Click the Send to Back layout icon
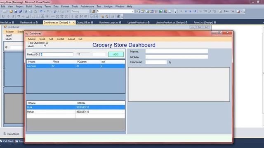264x148 pixels. (106, 16)
